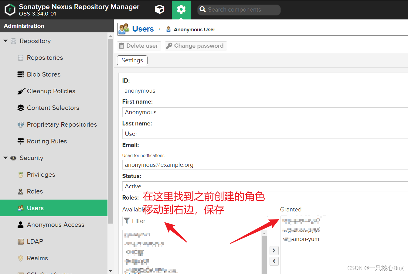The height and width of the screenshot is (274, 408).
Task: Click the Content Selectors layers icon
Action: click(21, 108)
